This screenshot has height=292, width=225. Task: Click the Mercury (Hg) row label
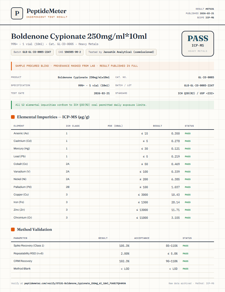[22, 149]
